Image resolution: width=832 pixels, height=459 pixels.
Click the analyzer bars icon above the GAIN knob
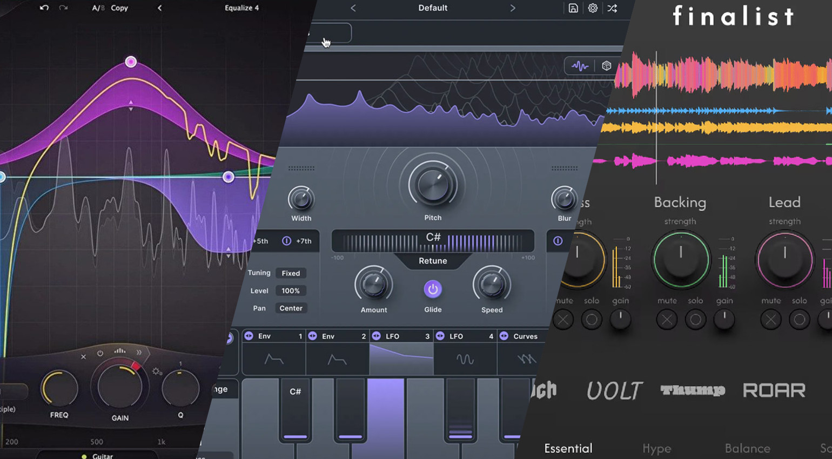119,352
